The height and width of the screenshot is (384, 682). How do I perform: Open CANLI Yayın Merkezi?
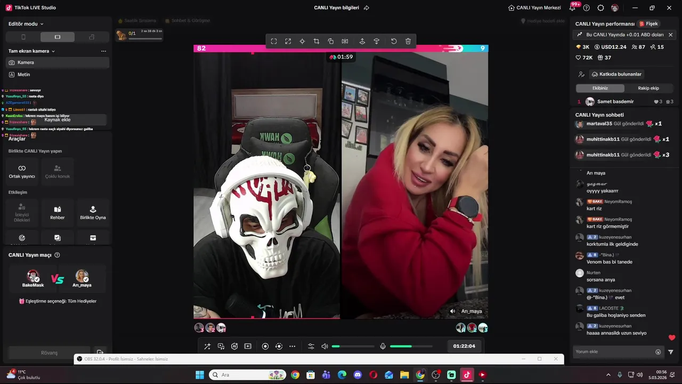point(534,8)
